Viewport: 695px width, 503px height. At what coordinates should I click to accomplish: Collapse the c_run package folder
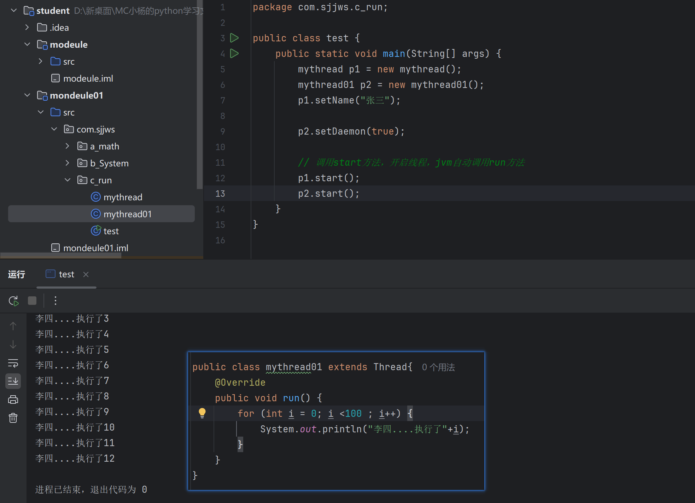coord(68,180)
